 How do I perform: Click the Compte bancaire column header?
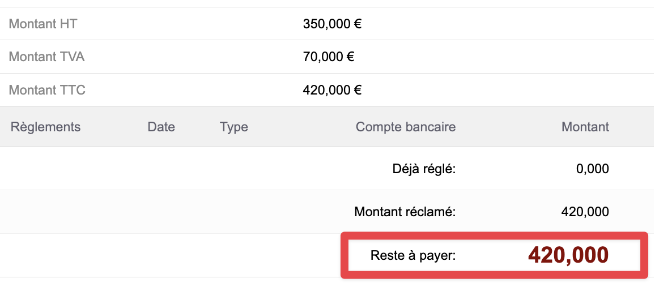406,126
